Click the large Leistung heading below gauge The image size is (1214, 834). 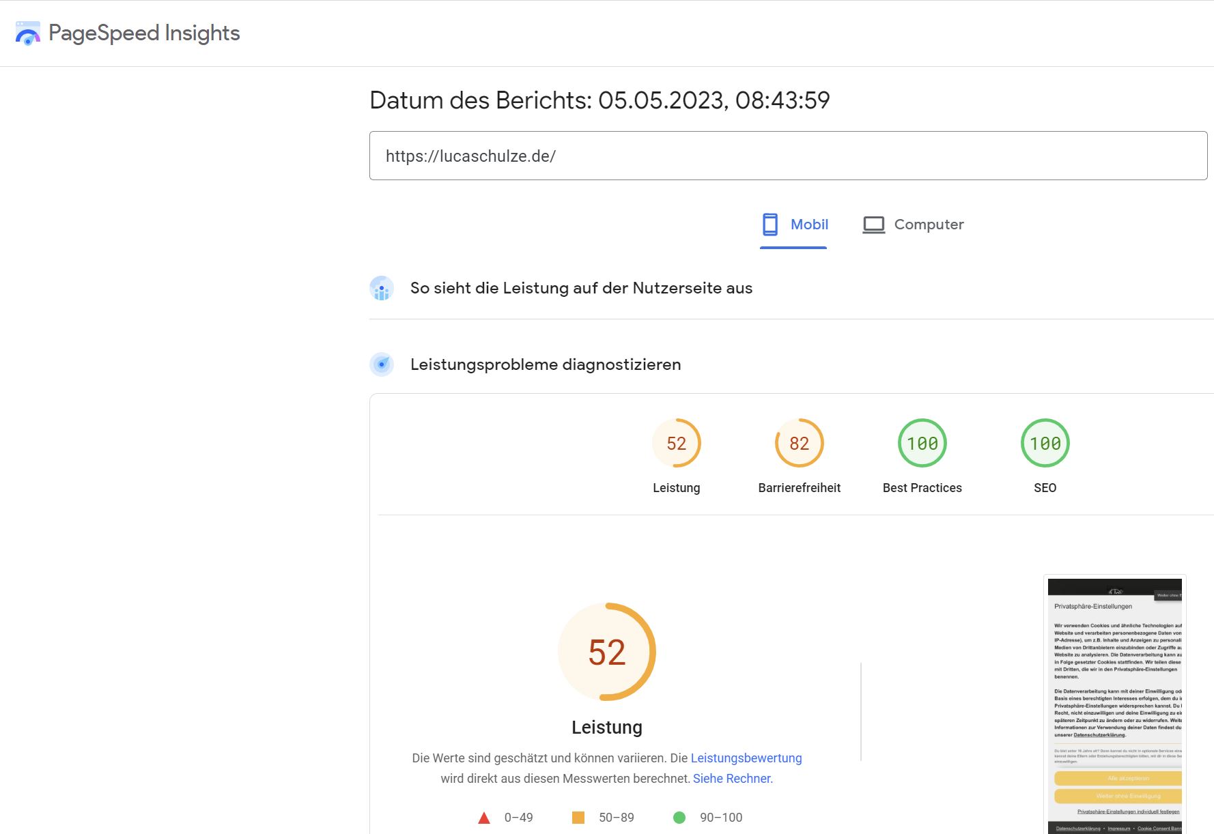coord(607,728)
